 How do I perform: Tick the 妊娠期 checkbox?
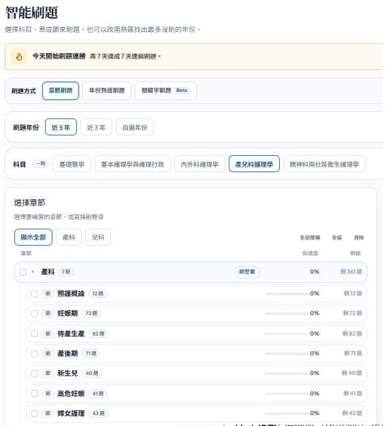(35, 314)
